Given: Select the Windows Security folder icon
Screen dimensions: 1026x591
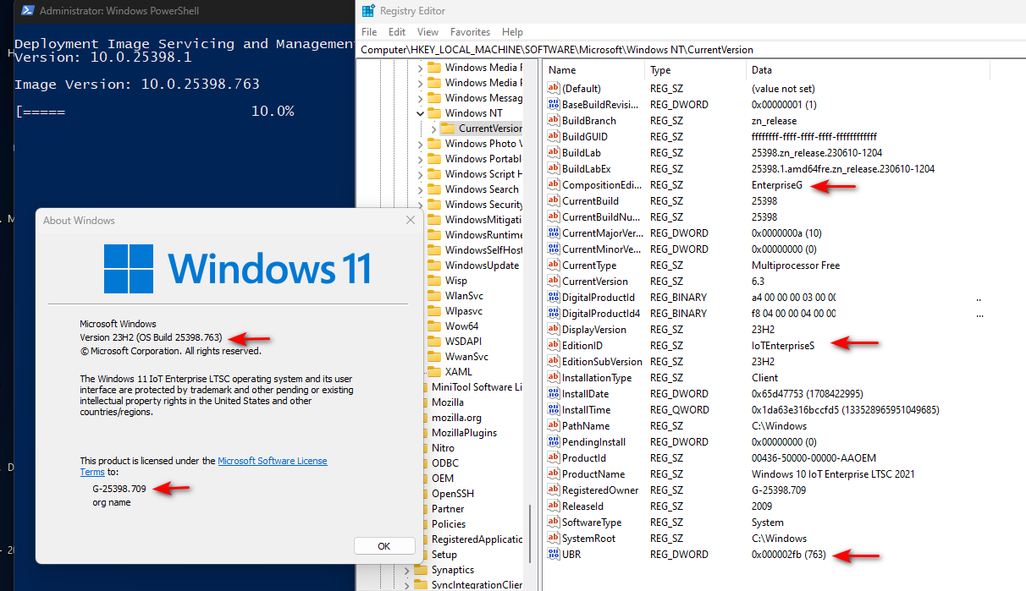Looking at the screenshot, I should point(434,205).
